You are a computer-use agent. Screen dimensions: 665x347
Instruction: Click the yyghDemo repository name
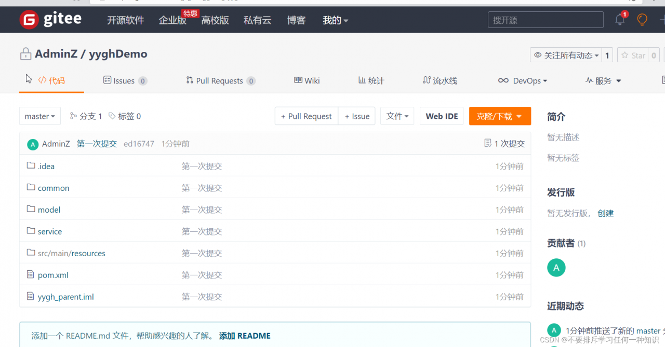pos(118,54)
